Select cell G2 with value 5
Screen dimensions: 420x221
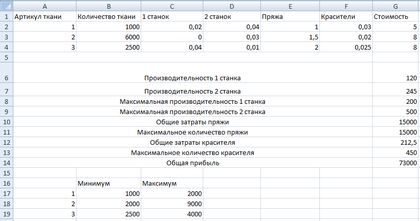(x=395, y=27)
